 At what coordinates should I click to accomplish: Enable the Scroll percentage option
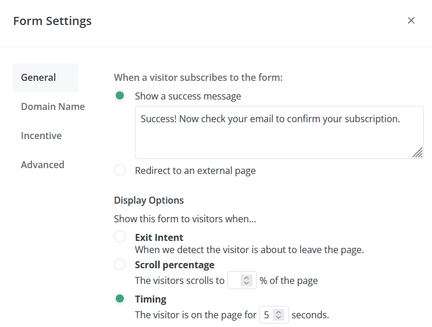[120, 264]
